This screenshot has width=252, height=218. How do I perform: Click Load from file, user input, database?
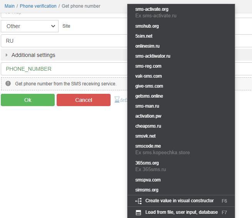point(181,212)
